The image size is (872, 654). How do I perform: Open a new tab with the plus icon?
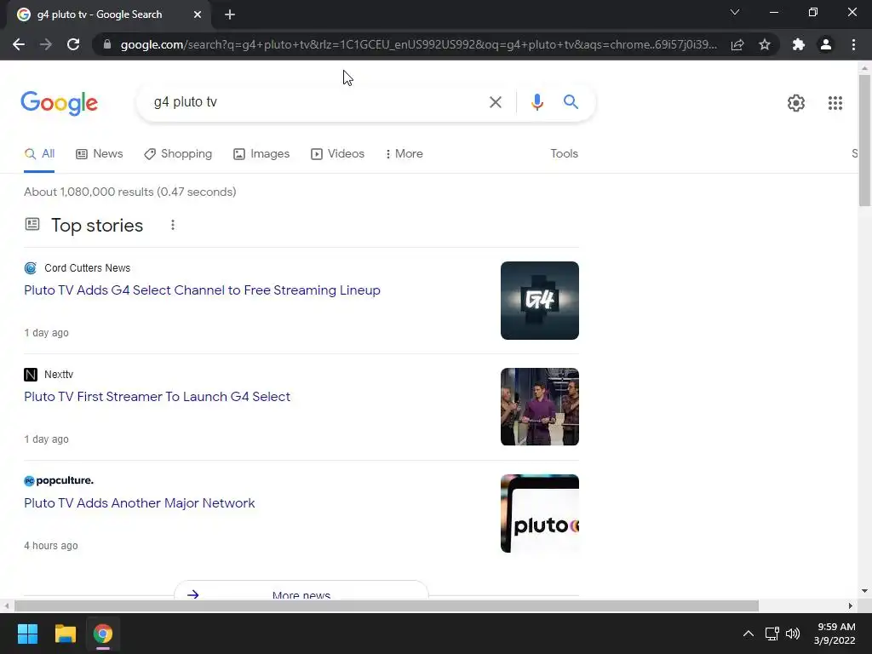pyautogui.click(x=230, y=14)
